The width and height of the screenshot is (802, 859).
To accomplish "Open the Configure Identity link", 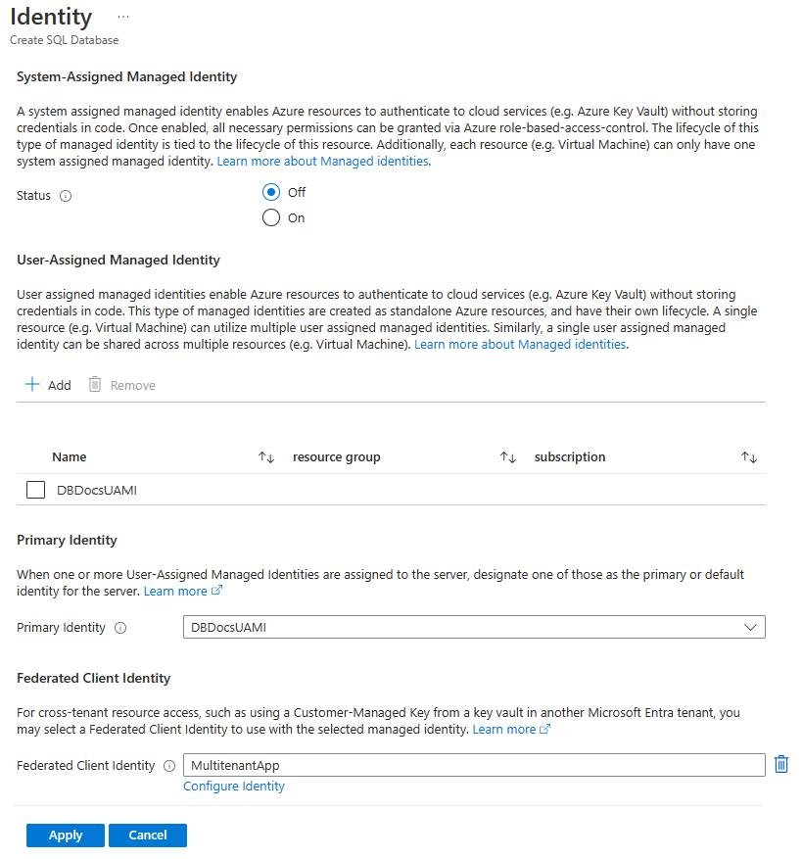I will (x=234, y=786).
